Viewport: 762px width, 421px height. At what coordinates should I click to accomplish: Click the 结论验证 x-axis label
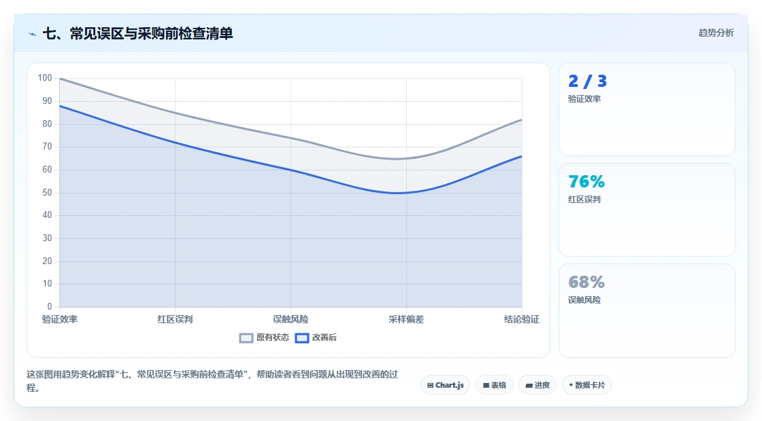pos(521,319)
